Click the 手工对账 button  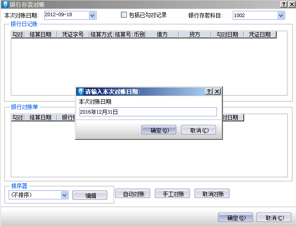(172, 194)
